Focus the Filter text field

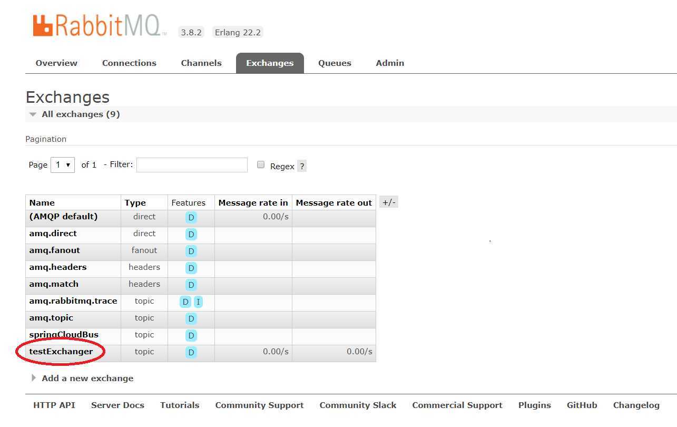pyautogui.click(x=192, y=164)
